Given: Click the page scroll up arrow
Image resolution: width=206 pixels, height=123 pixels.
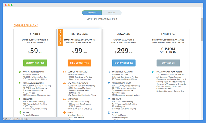Looking at the screenshot, I should click(202, 9).
